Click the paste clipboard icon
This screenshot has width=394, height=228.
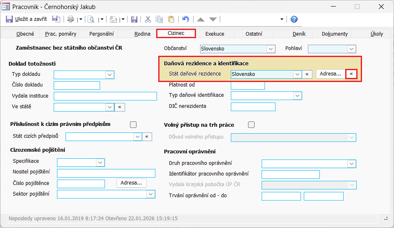click(171, 19)
